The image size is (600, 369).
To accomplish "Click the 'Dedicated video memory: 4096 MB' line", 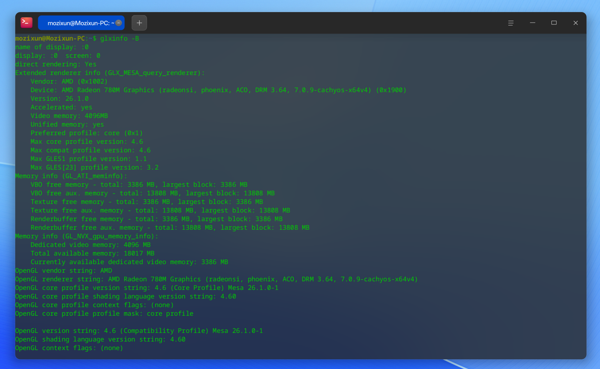I will pyautogui.click(x=91, y=245).
